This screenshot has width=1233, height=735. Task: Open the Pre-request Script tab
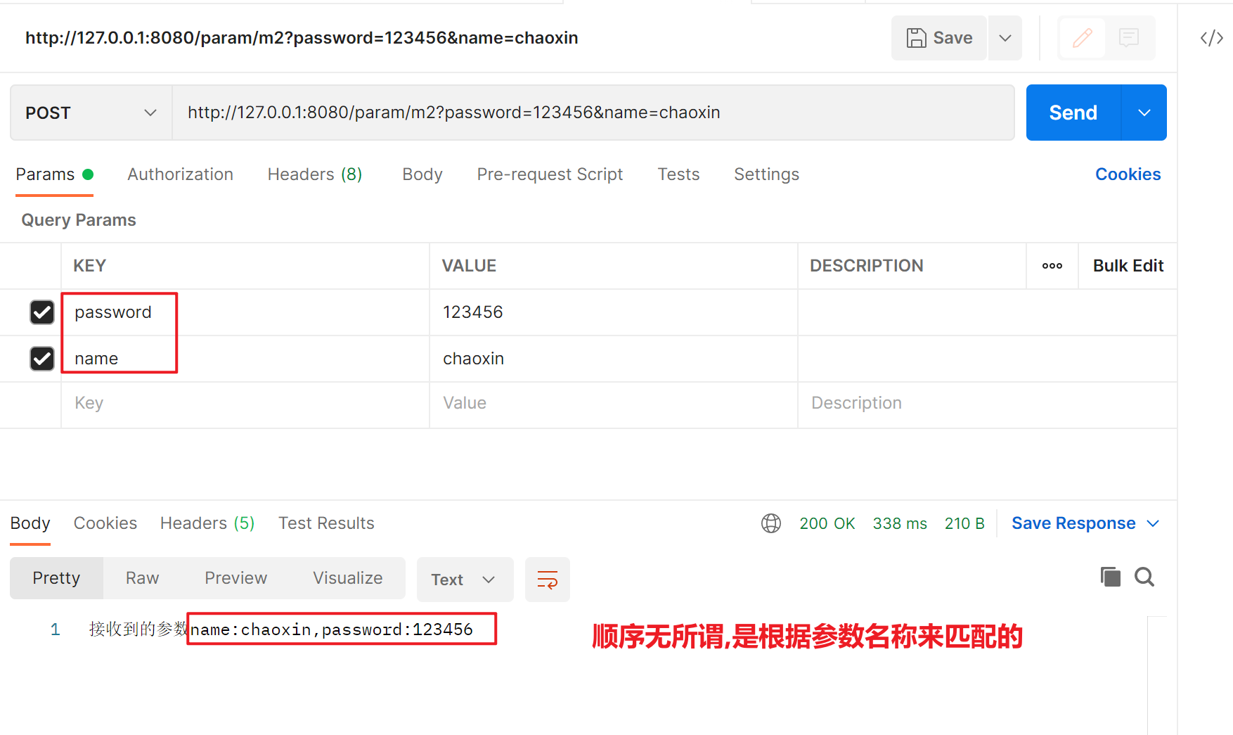[550, 174]
